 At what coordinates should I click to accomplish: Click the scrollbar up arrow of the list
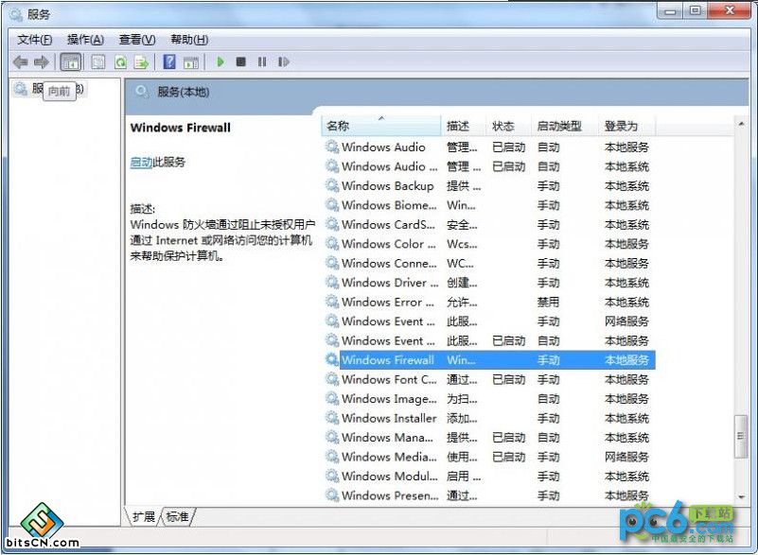click(x=741, y=125)
